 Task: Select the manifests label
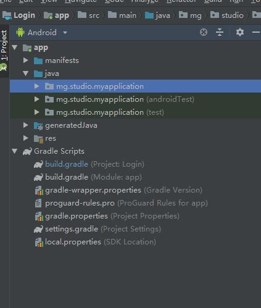click(x=62, y=60)
